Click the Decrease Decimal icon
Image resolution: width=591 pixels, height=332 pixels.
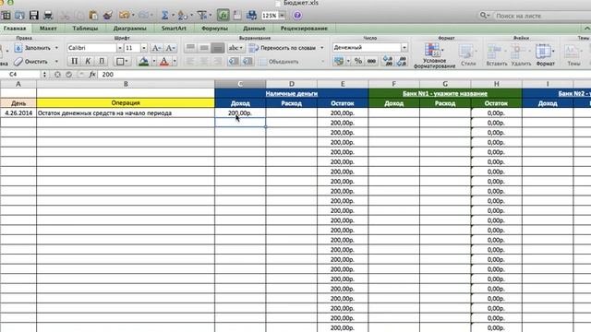click(402, 61)
